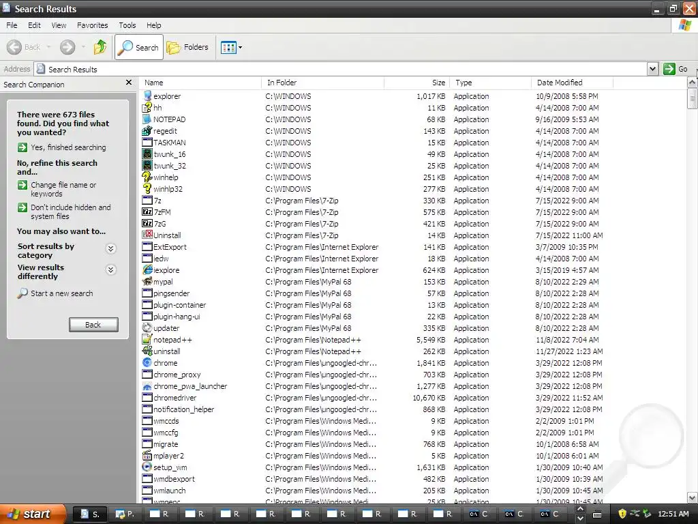The height and width of the screenshot is (524, 698).
Task: Select the wmdbexport file name
Action: coord(174,479)
